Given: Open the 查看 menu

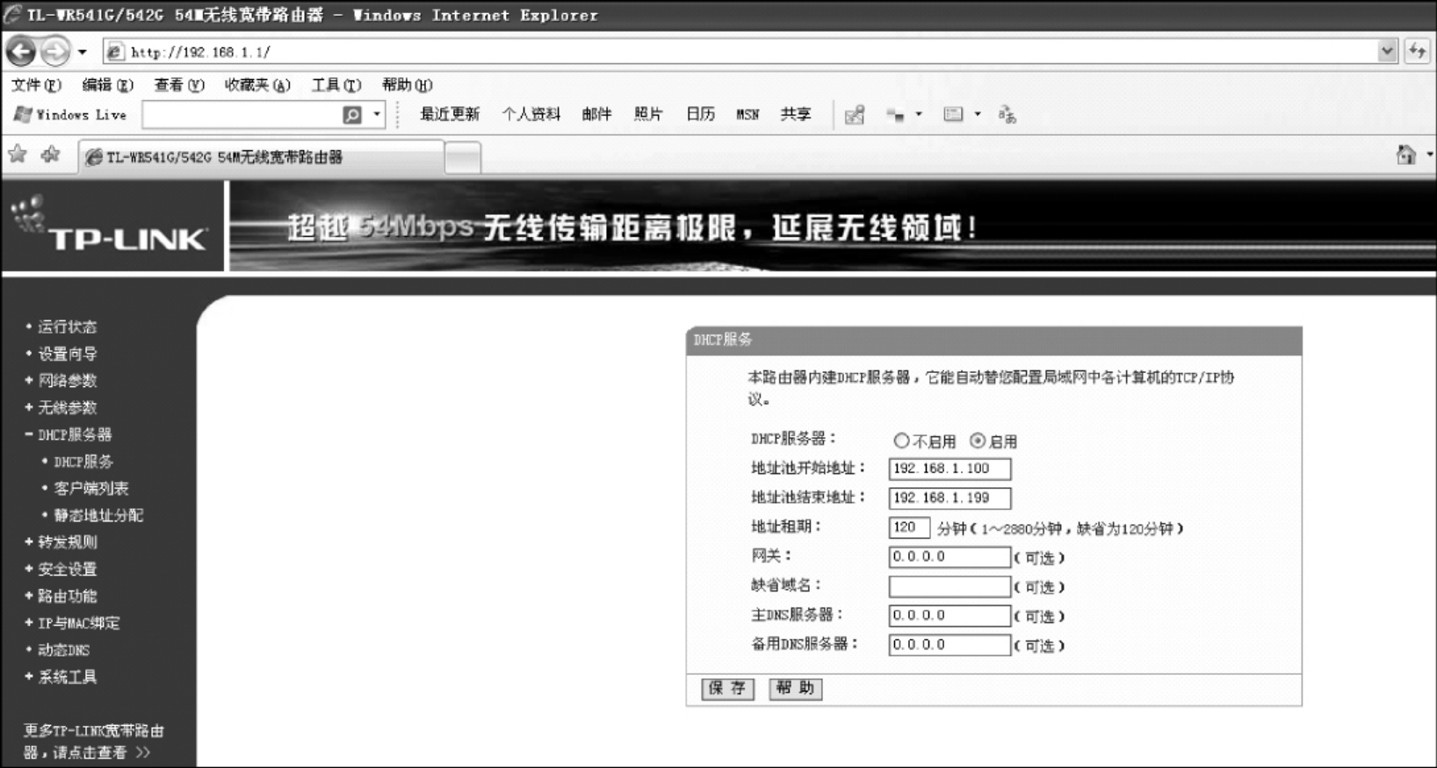Looking at the screenshot, I should tap(178, 85).
